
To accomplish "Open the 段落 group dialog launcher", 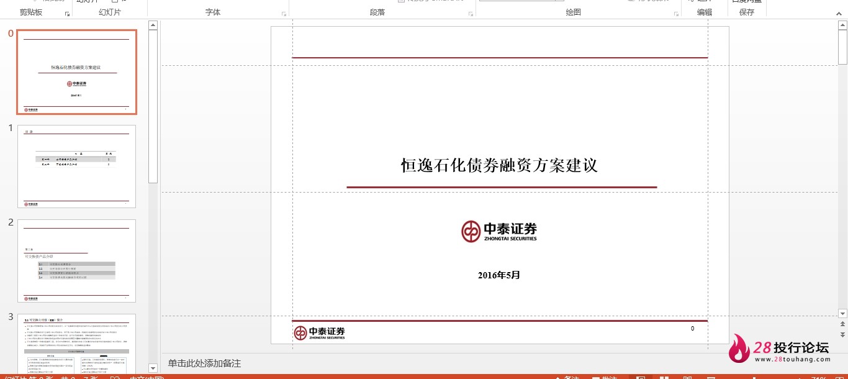I will click(x=471, y=14).
